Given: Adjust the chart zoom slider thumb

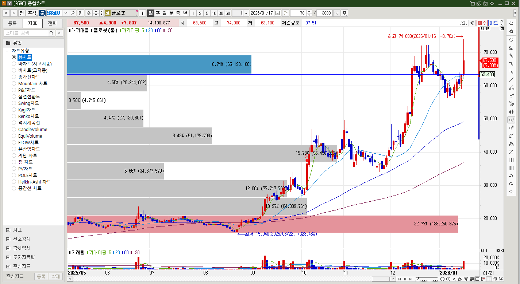Looking at the screenshot, I should point(418,279).
